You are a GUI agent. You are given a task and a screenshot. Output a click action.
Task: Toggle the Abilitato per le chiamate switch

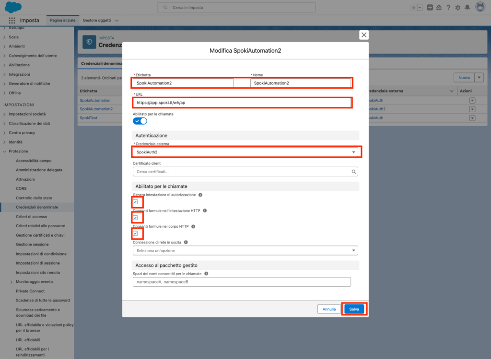140,121
